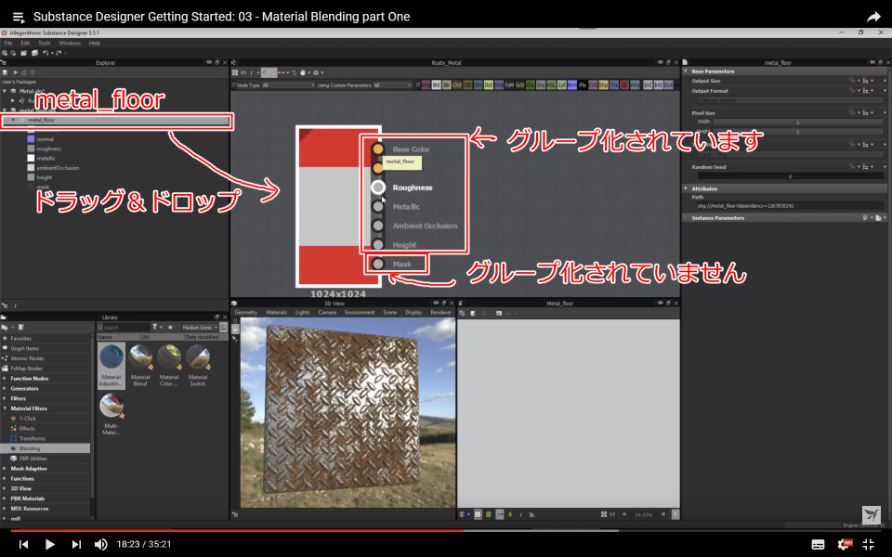The image size is (892, 557).
Task: Open the File menu
Action: [8, 44]
